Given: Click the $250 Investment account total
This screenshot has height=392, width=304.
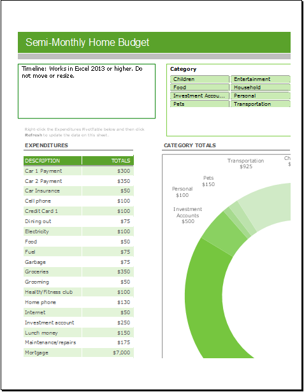Looking at the screenshot, I should (124, 323).
